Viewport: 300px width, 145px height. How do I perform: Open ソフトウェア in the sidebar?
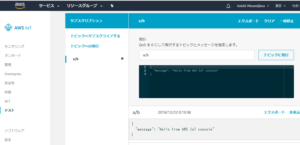tap(14, 131)
